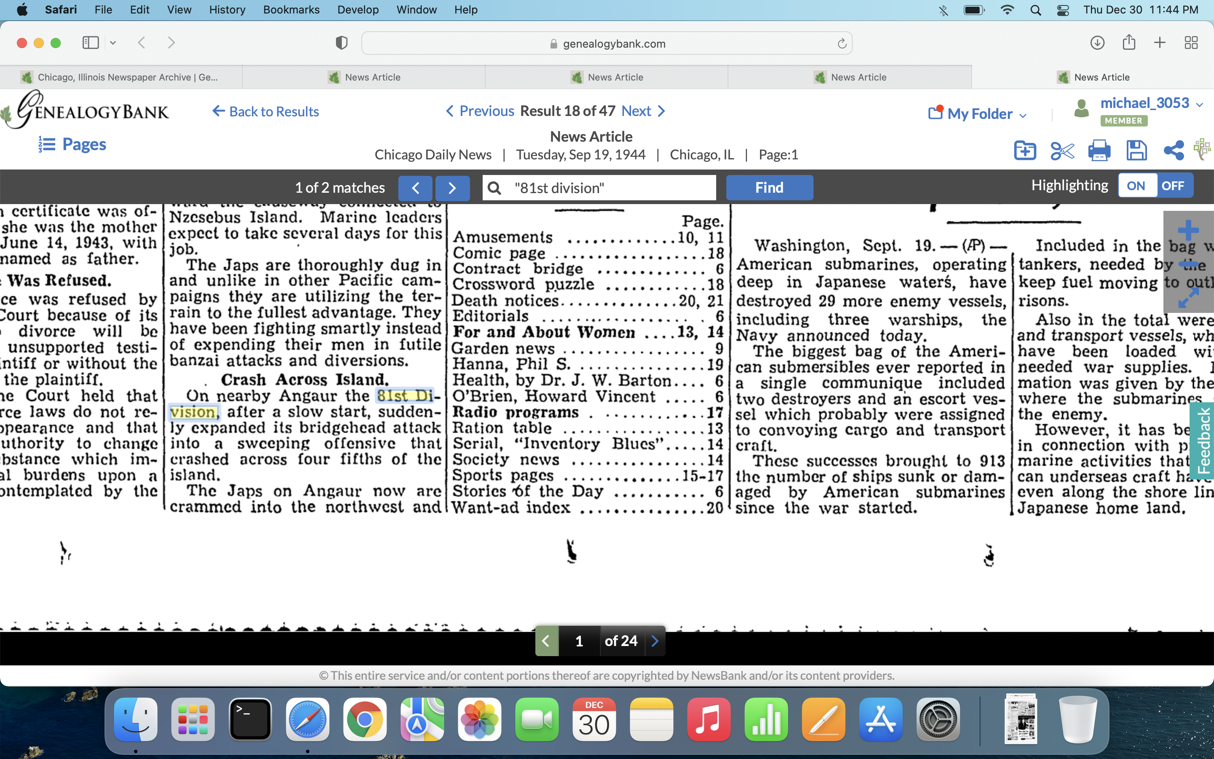The width and height of the screenshot is (1214, 759).
Task: Turn highlighting ON
Action: (1136, 186)
